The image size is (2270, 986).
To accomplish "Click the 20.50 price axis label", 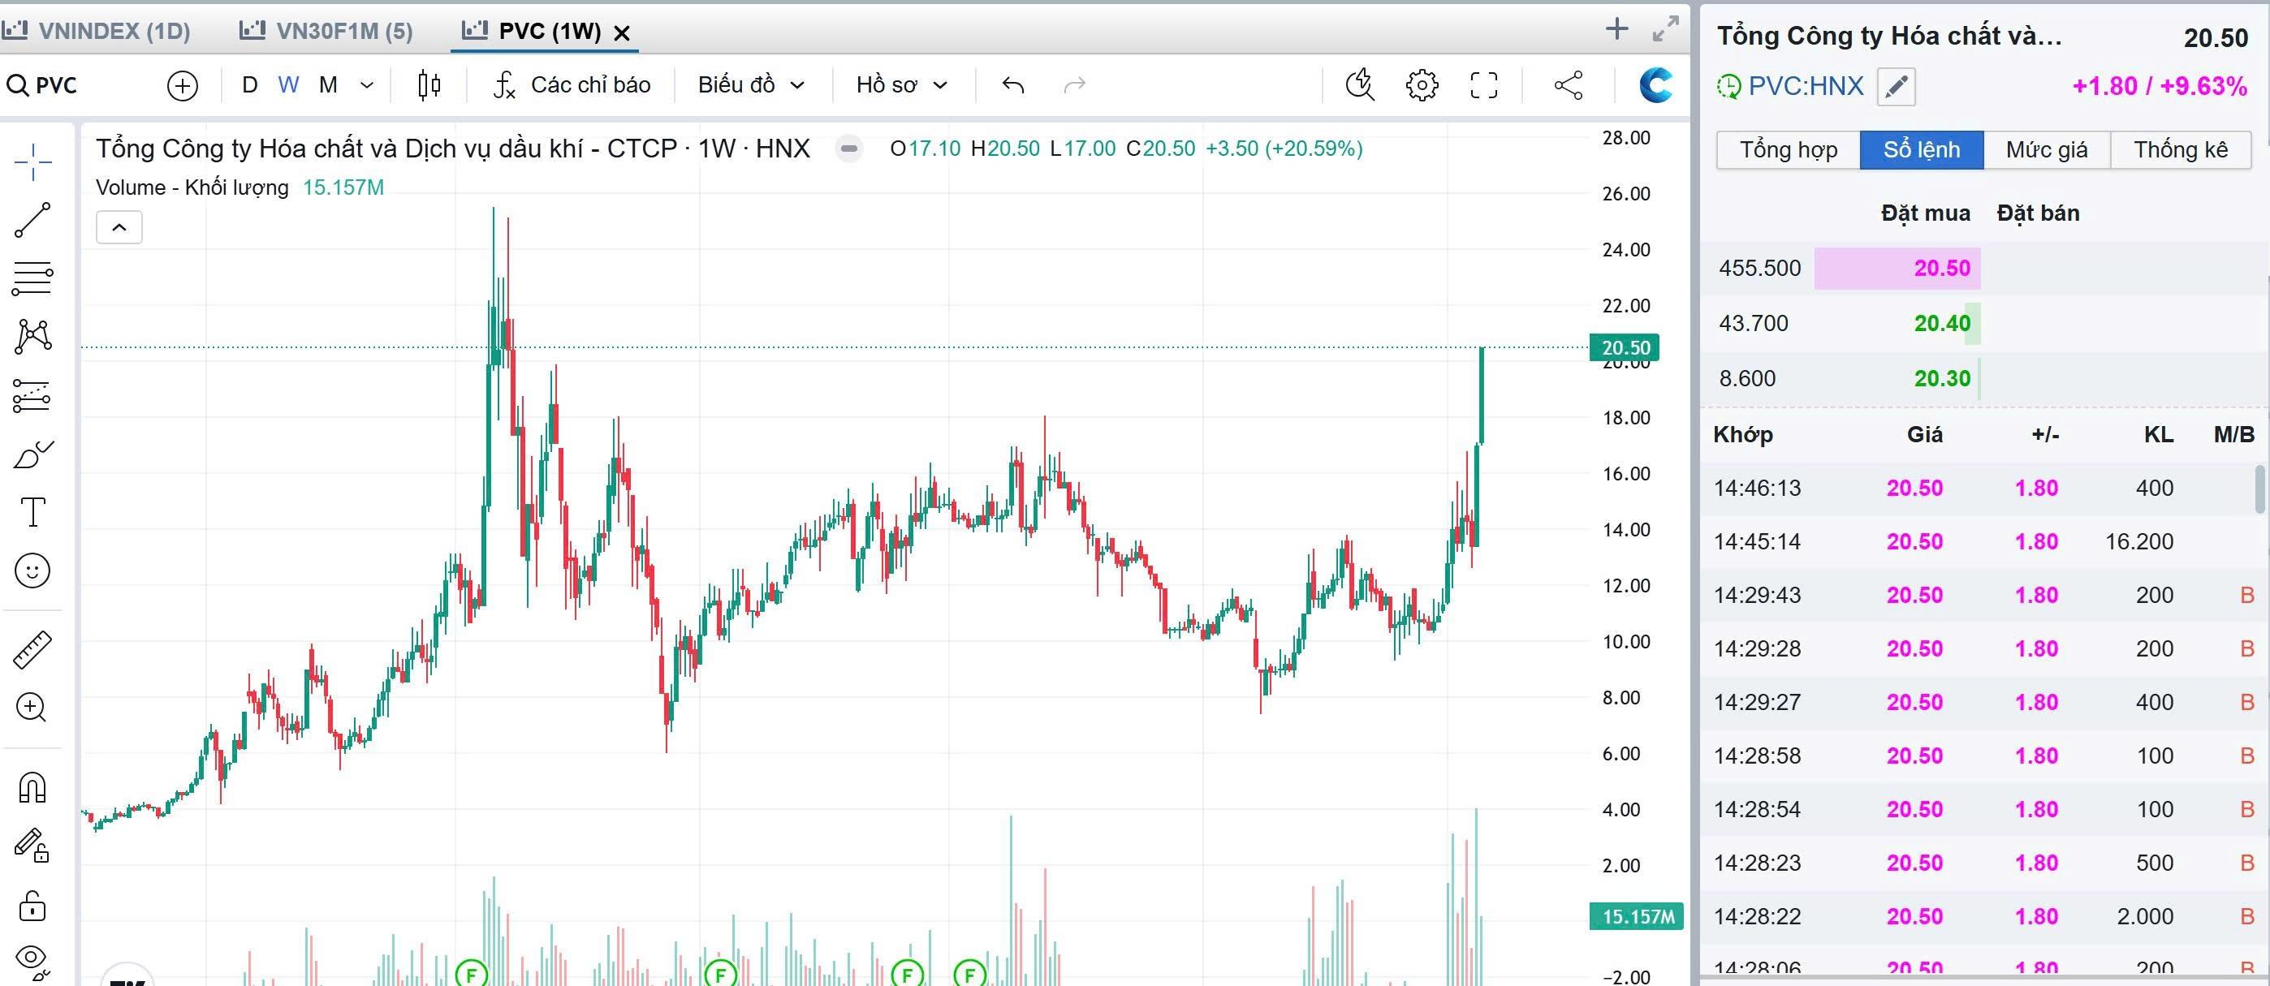I will [1624, 347].
